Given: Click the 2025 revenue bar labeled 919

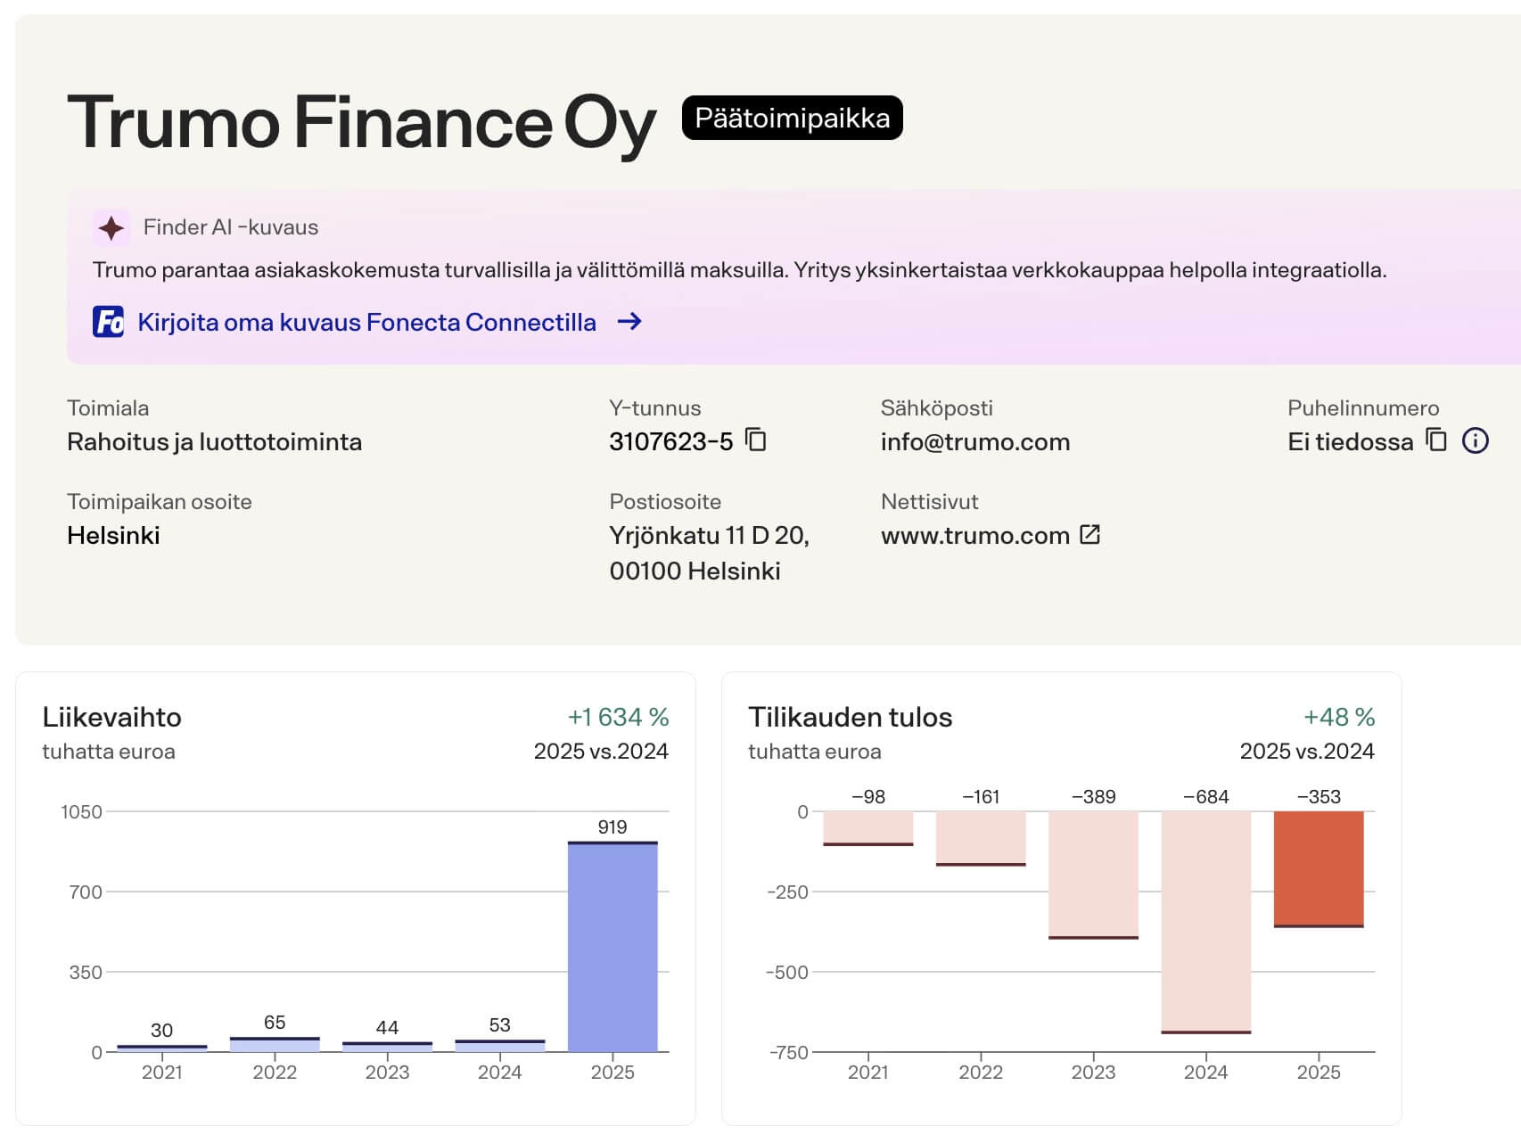Looking at the screenshot, I should [x=613, y=947].
